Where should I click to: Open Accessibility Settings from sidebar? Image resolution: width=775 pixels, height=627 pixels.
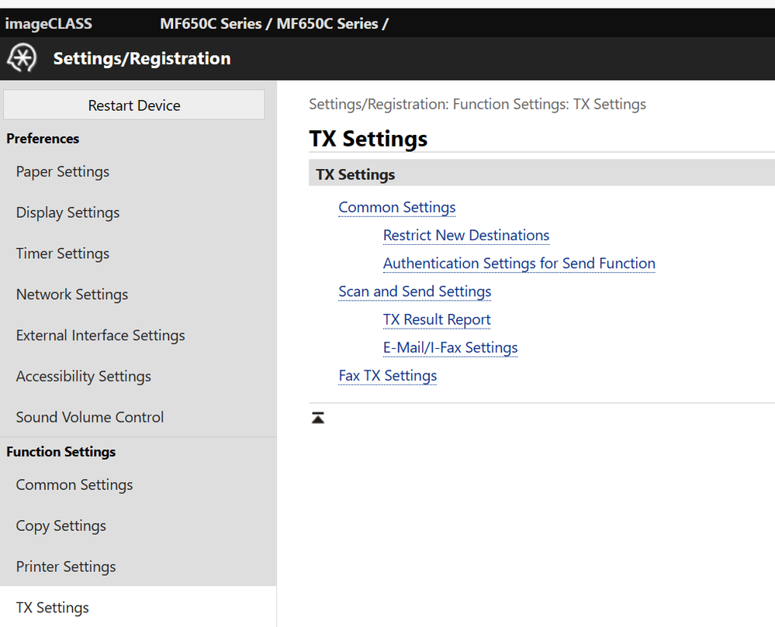pos(83,376)
